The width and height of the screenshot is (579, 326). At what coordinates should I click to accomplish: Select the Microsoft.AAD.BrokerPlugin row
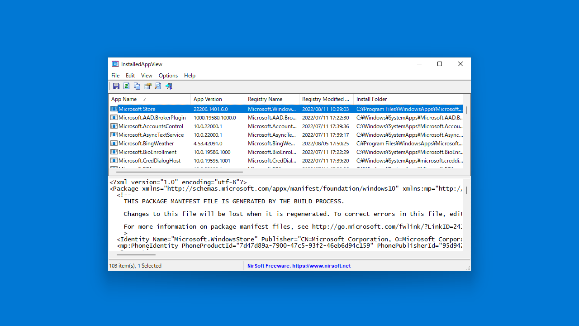point(286,118)
